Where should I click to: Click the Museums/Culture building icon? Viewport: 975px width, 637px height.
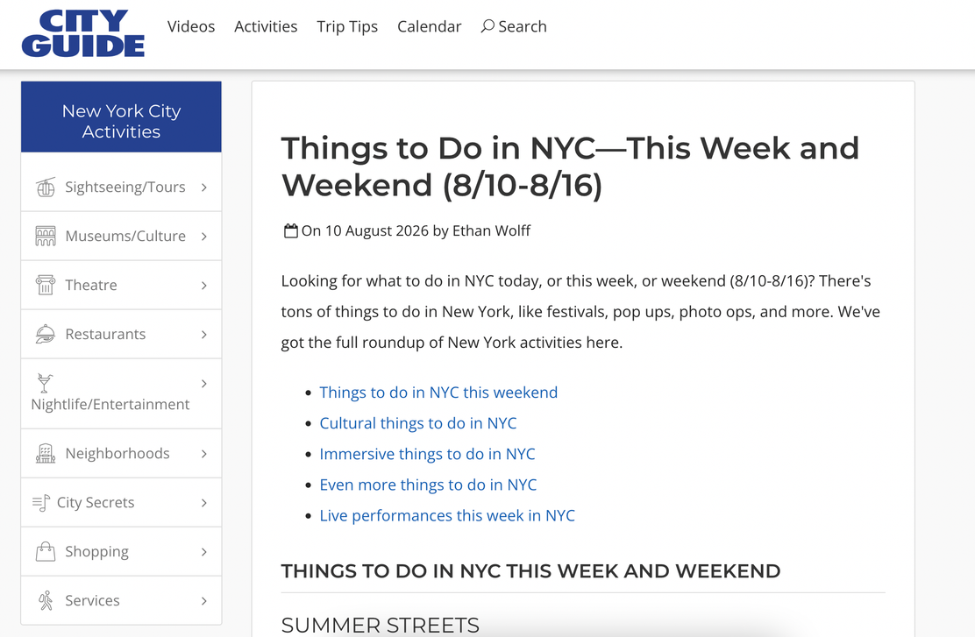pyautogui.click(x=46, y=237)
